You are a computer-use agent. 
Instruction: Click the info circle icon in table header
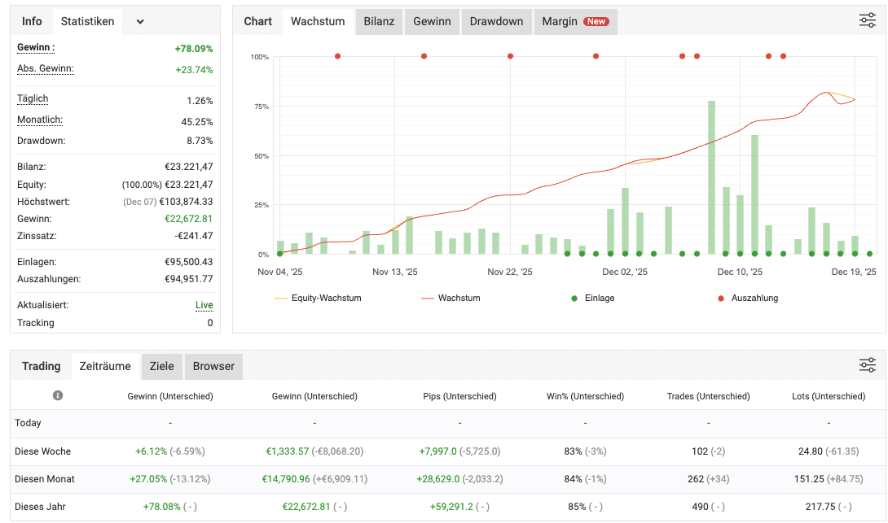[58, 396]
